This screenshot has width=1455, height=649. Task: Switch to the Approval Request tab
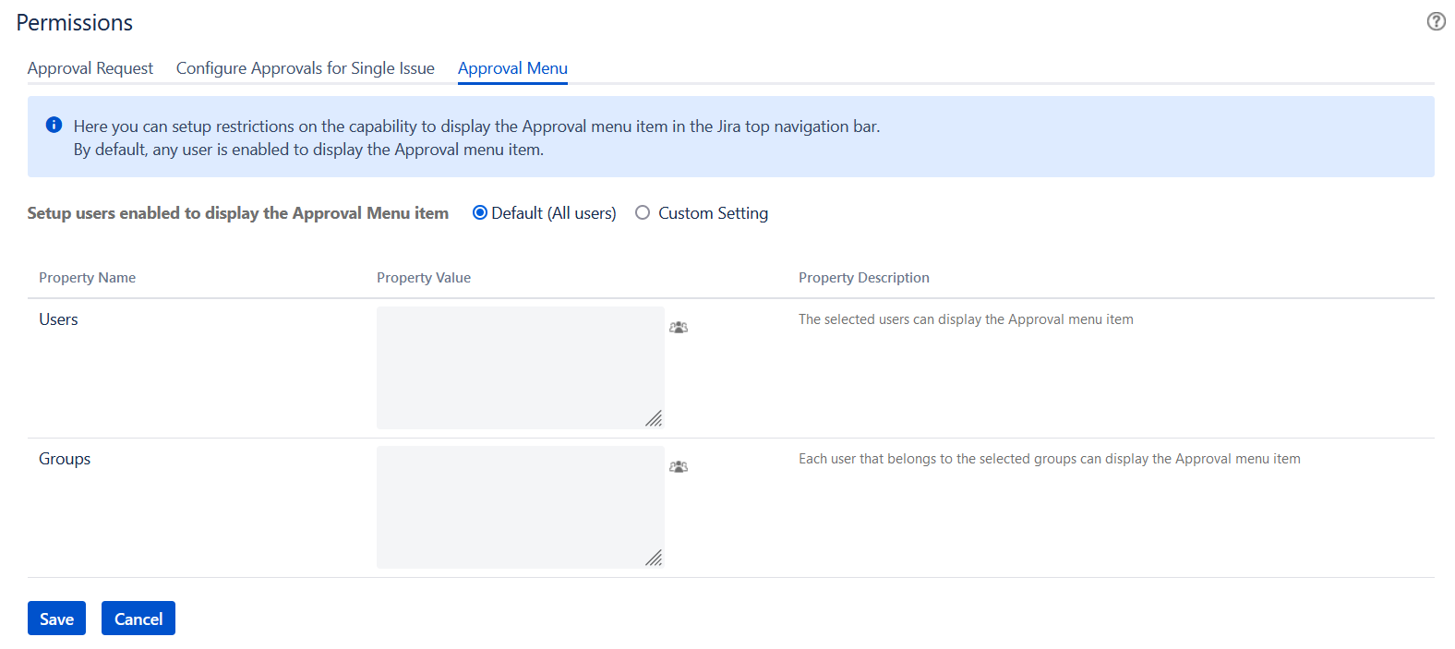click(x=90, y=68)
